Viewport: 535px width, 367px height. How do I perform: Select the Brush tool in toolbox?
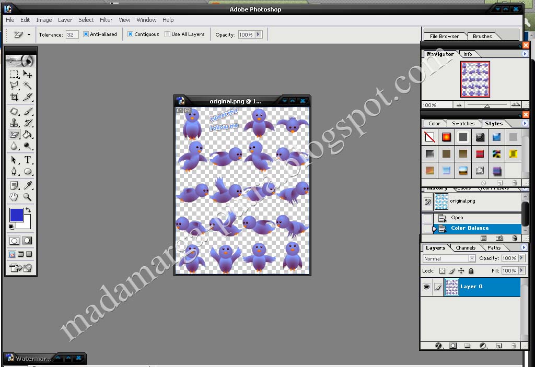point(27,111)
